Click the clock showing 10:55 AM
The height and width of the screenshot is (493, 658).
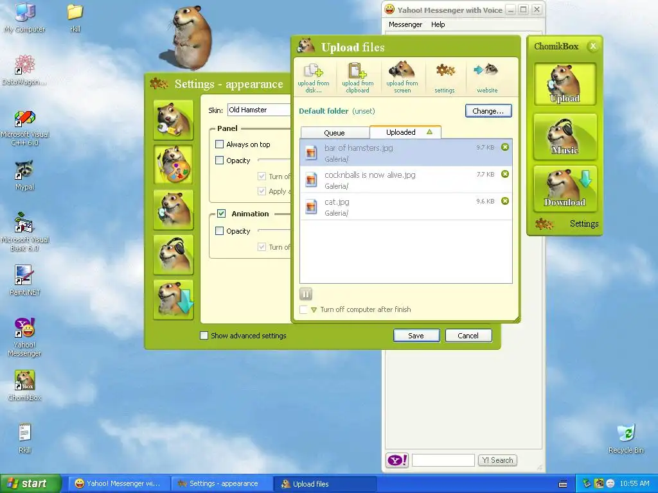coord(634,483)
